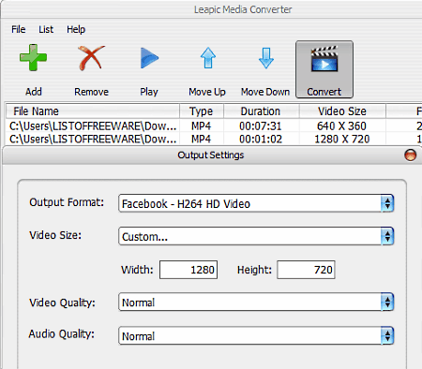
Task: Click the Output Settings panel title
Action: click(x=211, y=155)
